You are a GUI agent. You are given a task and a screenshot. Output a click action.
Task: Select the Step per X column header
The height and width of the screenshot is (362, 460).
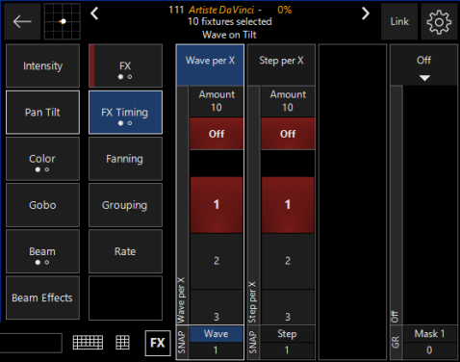(281, 65)
